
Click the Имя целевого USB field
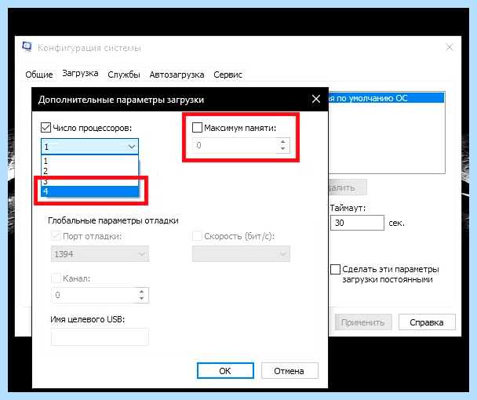(100, 336)
